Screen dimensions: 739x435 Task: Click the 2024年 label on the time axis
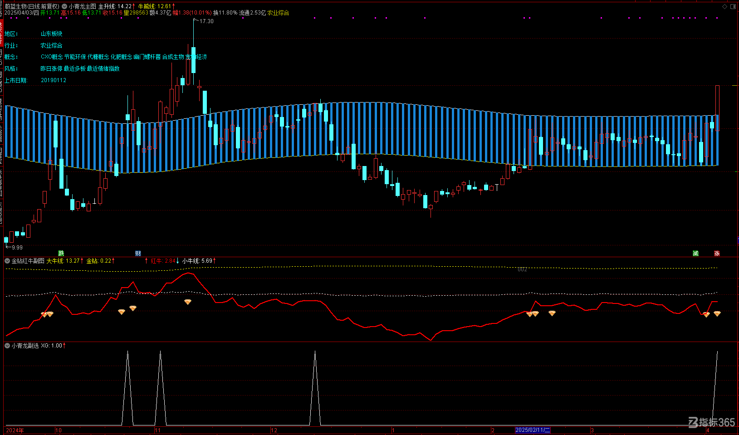pos(15,430)
